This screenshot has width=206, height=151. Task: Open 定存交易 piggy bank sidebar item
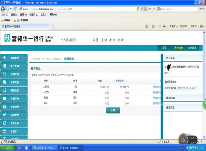14,82
